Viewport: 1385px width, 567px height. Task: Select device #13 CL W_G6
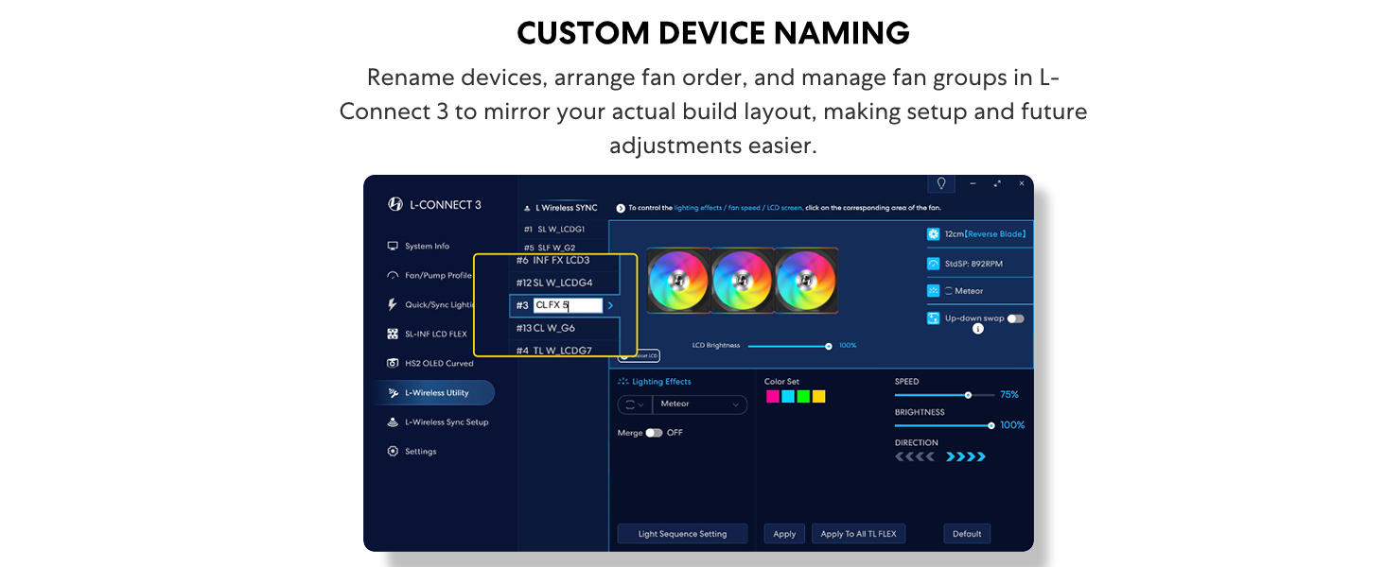[545, 328]
